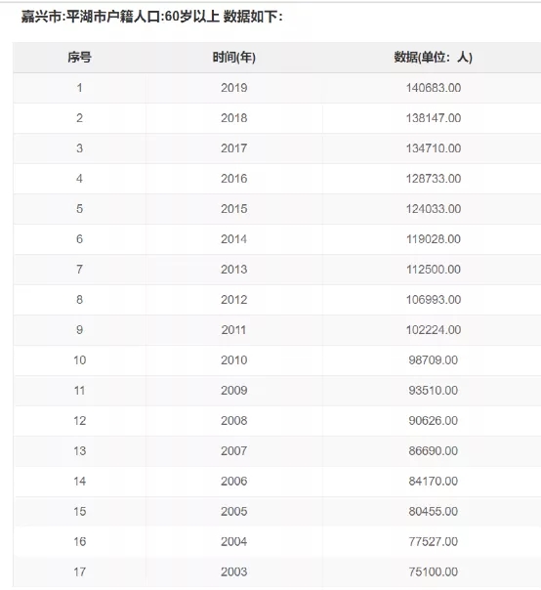
Task: Click the 数据(单位: 人) column header
Action: click(x=433, y=58)
